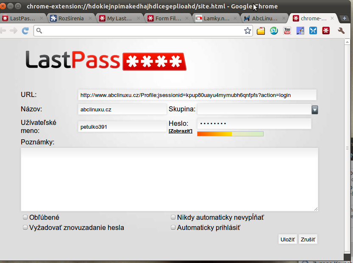The width and height of the screenshot is (353, 263).
Task: Go back with the browser back arrow
Action: [x=3, y=30]
